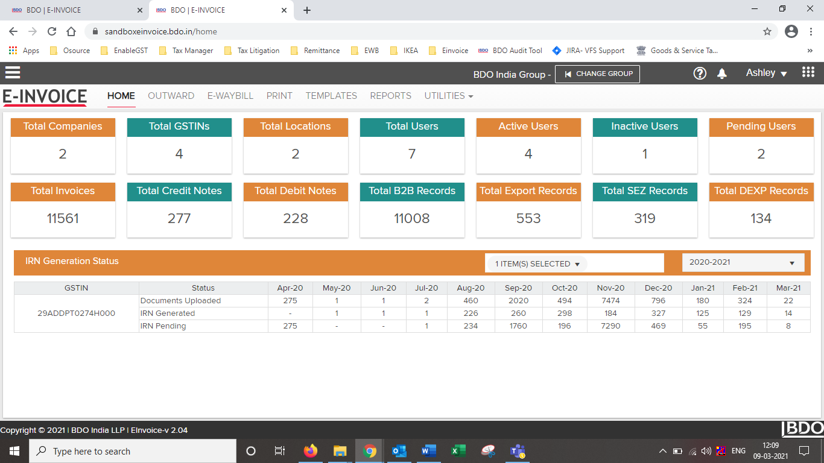The height and width of the screenshot is (463, 824).
Task: Open the Apps bookmark shortcut
Action: coord(24,51)
